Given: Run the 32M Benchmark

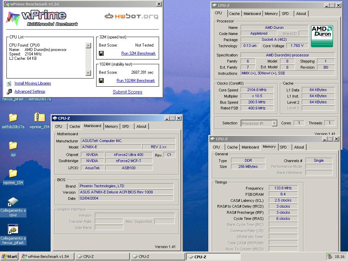Looking at the screenshot, I should coord(138,53).
